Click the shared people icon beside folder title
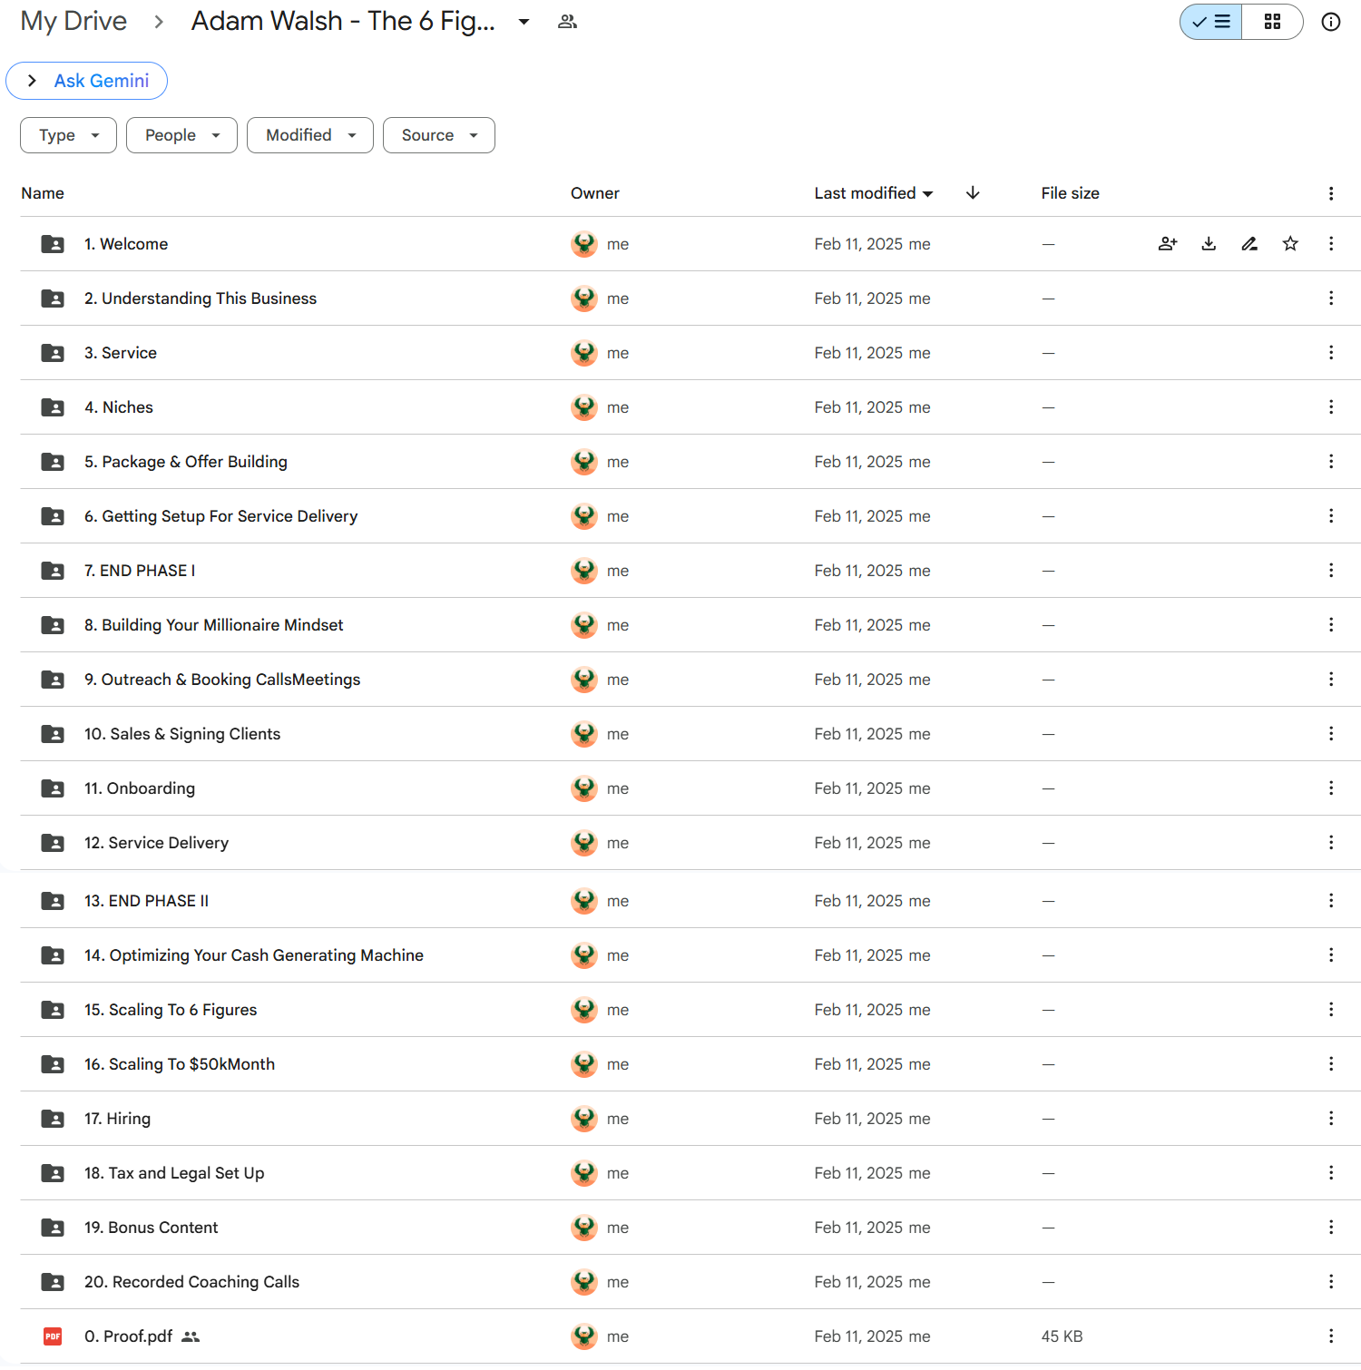Viewport: 1361px width, 1370px height. (x=567, y=22)
